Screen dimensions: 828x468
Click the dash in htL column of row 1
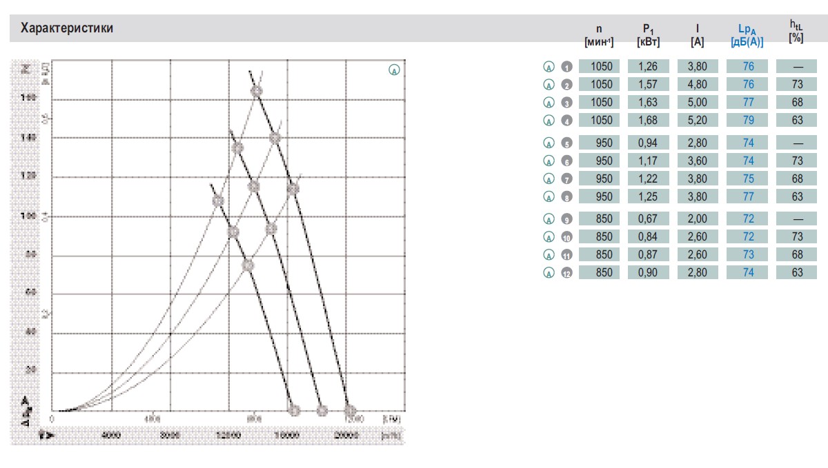coord(797,67)
